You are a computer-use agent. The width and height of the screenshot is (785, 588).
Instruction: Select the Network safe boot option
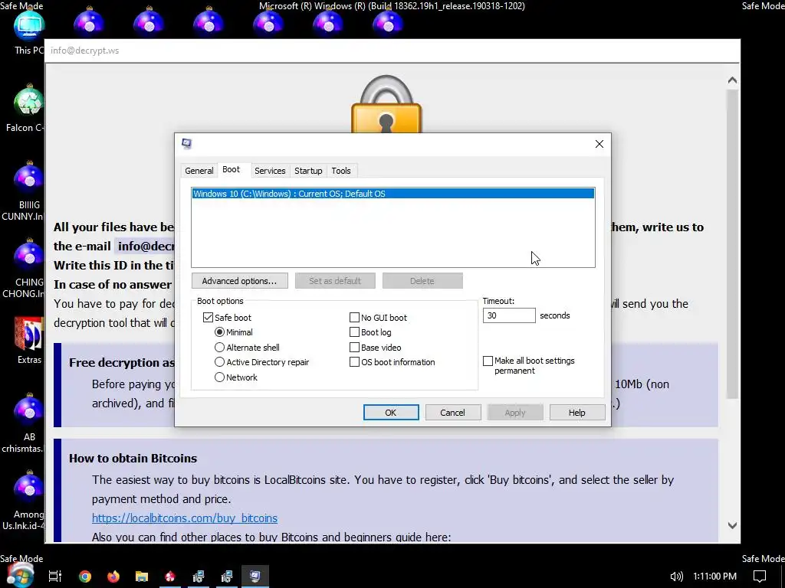click(x=219, y=377)
